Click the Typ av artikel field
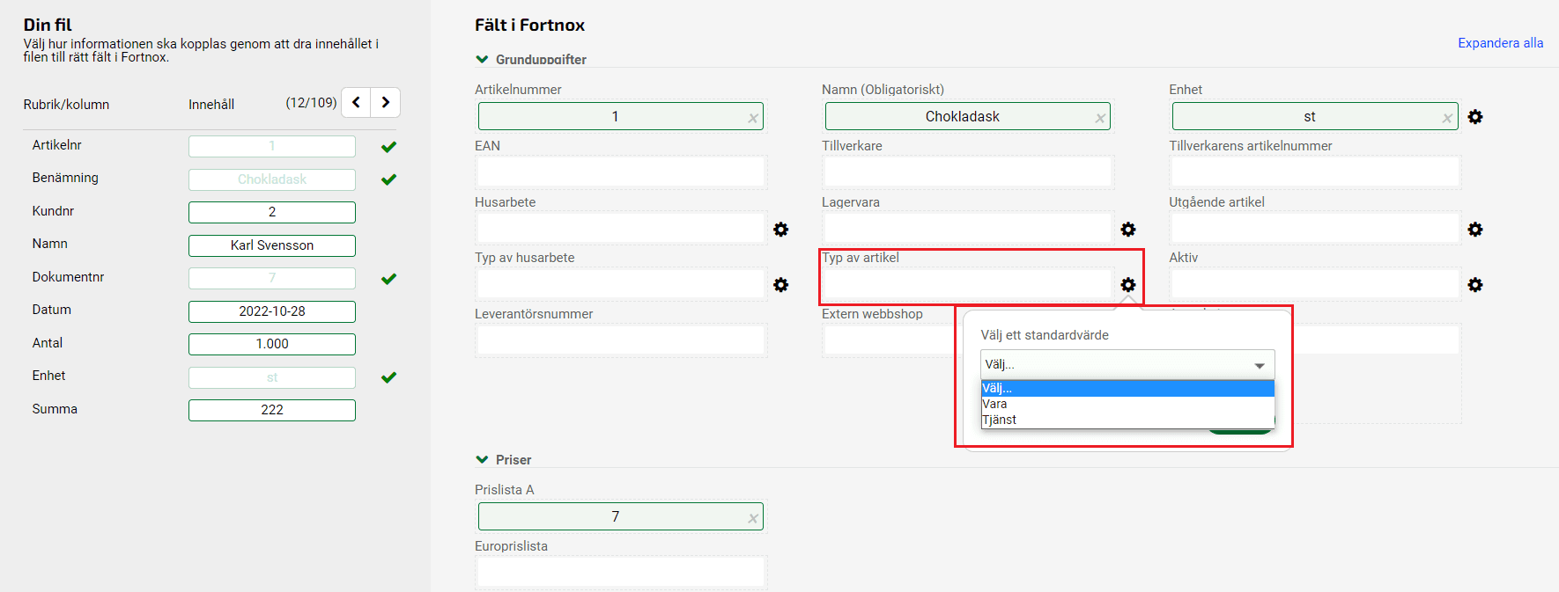This screenshot has width=1559, height=592. [968, 284]
